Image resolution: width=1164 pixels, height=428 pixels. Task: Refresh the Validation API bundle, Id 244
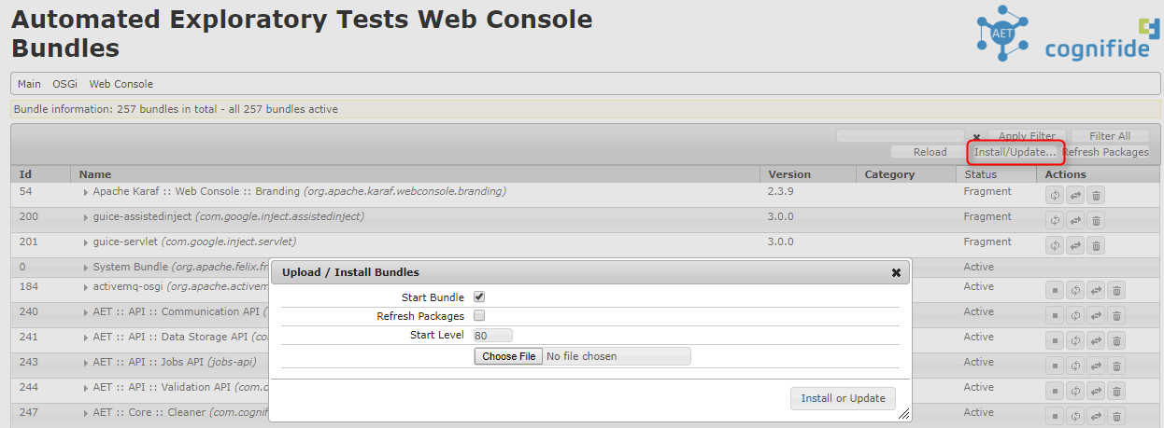coord(1075,392)
